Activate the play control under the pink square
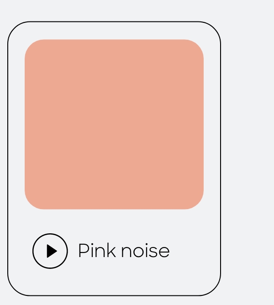274x305 pixels. click(50, 251)
